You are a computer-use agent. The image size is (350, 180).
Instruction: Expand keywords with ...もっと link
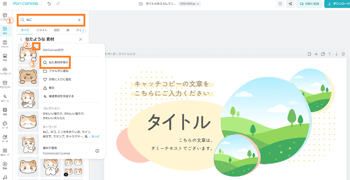pos(94,136)
